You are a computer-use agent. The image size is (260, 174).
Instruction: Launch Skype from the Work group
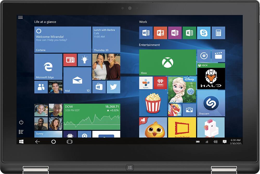pyautogui.click(x=204, y=33)
